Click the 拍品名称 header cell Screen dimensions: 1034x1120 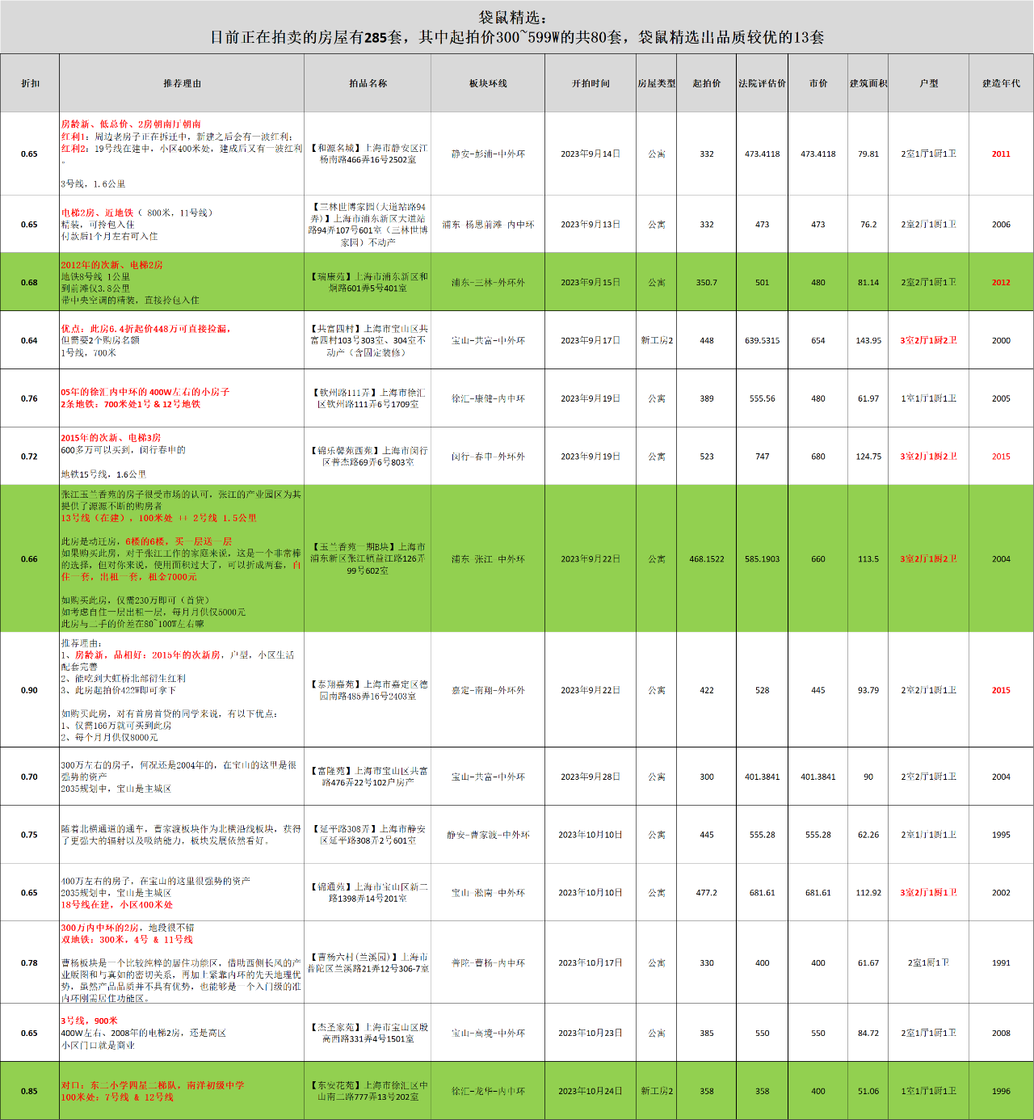[368, 83]
